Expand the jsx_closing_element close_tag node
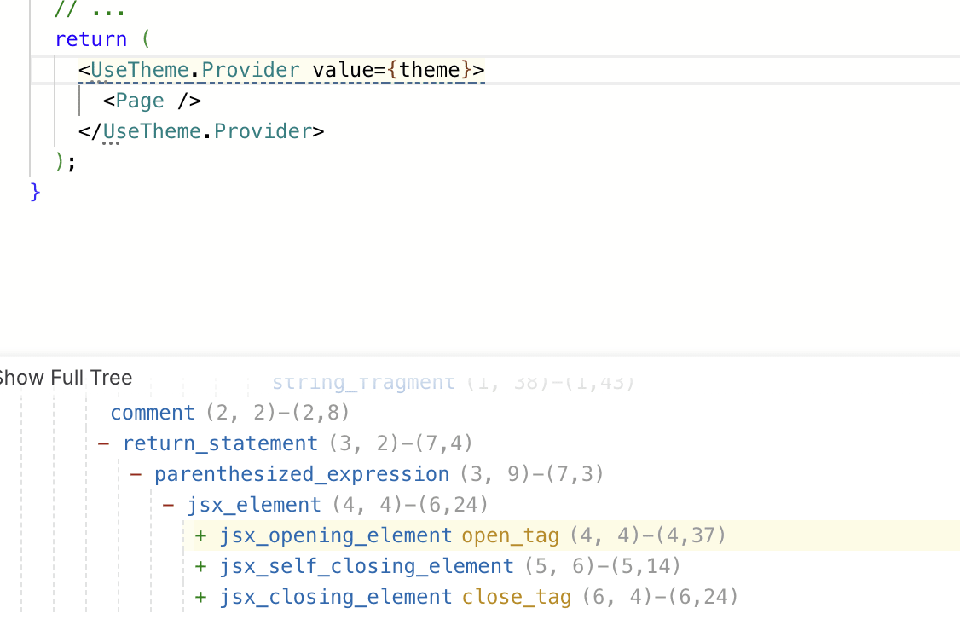Screen dimensions: 960x631 (200, 597)
